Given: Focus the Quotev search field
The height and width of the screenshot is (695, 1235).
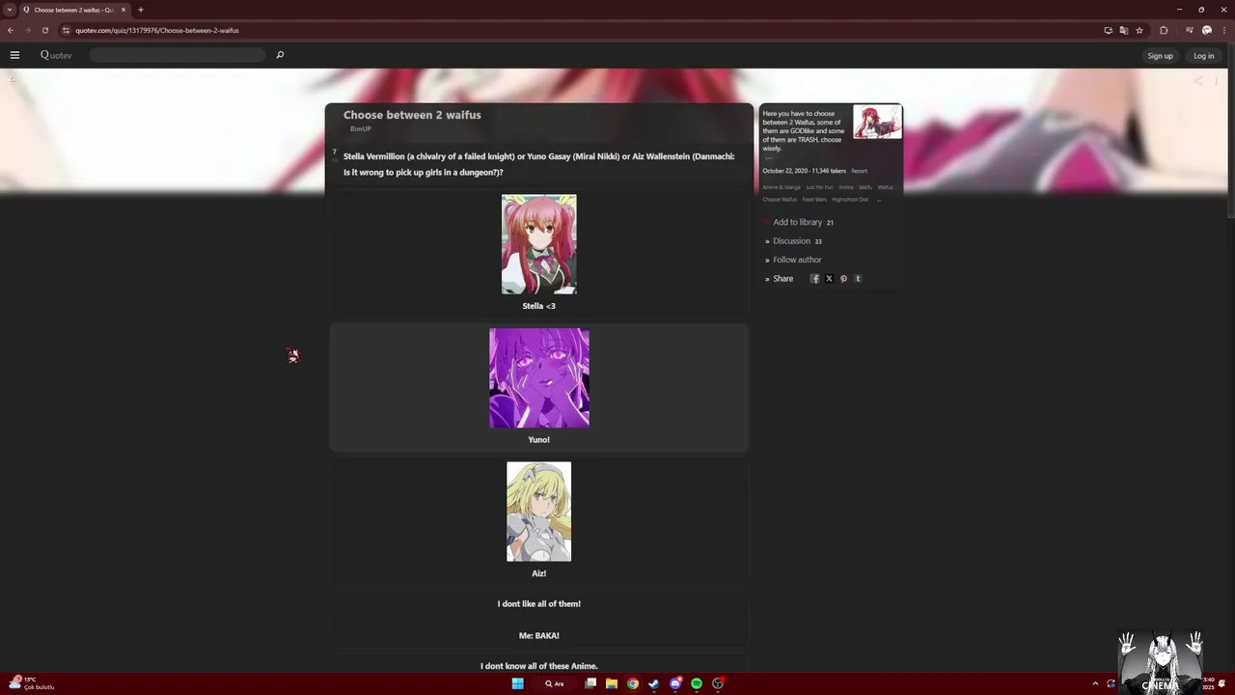Looking at the screenshot, I should click(x=178, y=55).
